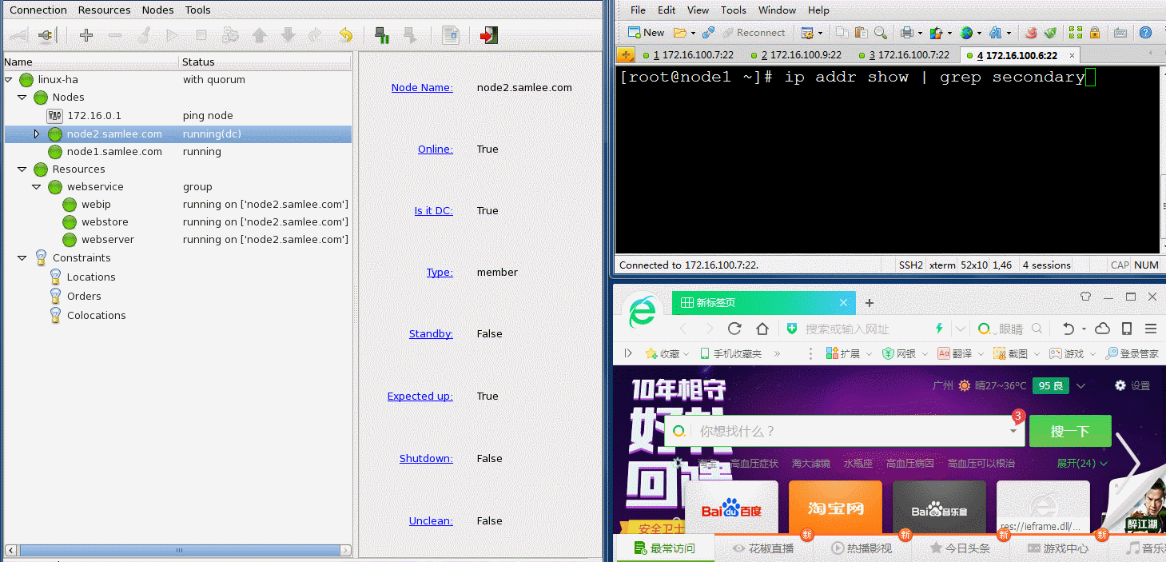1166x562 pixels.
Task: Click the New session button
Action: pyautogui.click(x=646, y=33)
